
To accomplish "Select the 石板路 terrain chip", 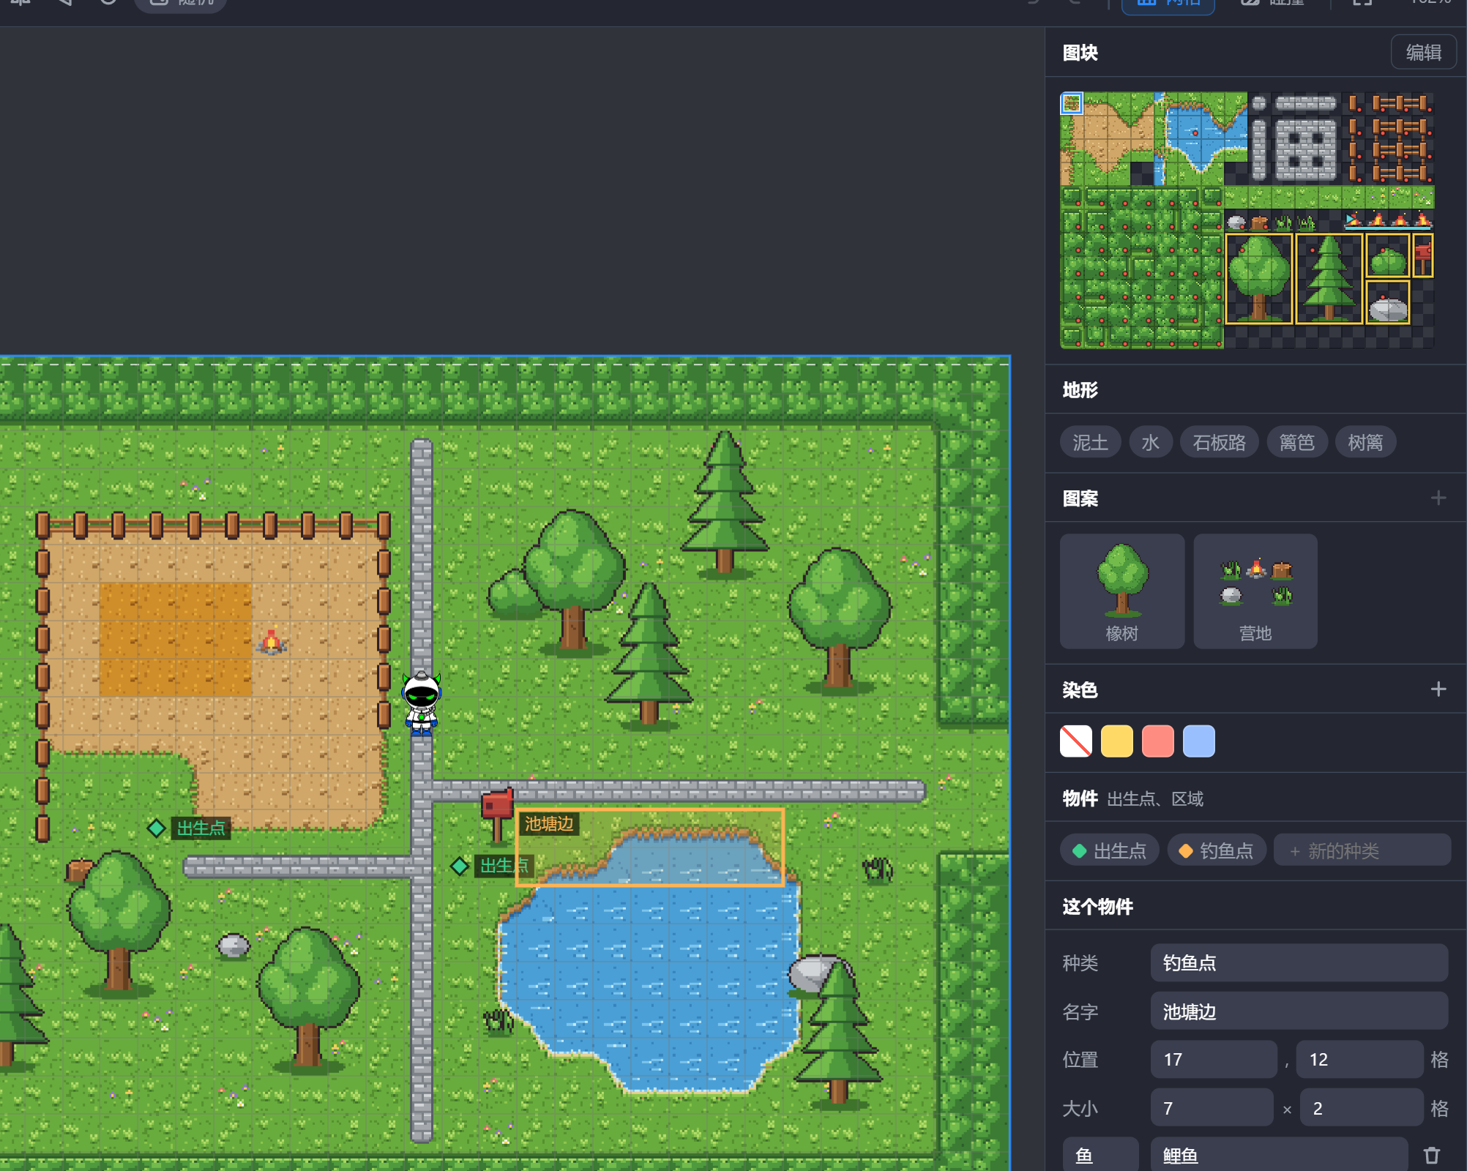I will click(x=1219, y=443).
